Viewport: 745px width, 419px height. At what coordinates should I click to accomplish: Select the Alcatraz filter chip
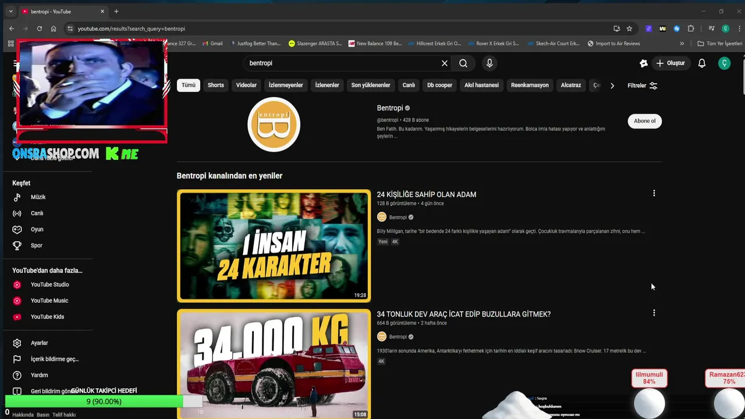pos(571,85)
